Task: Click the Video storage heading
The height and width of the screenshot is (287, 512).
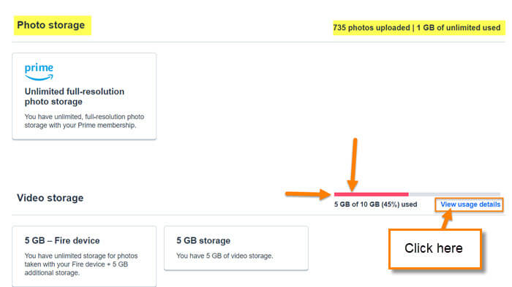Action: point(50,198)
